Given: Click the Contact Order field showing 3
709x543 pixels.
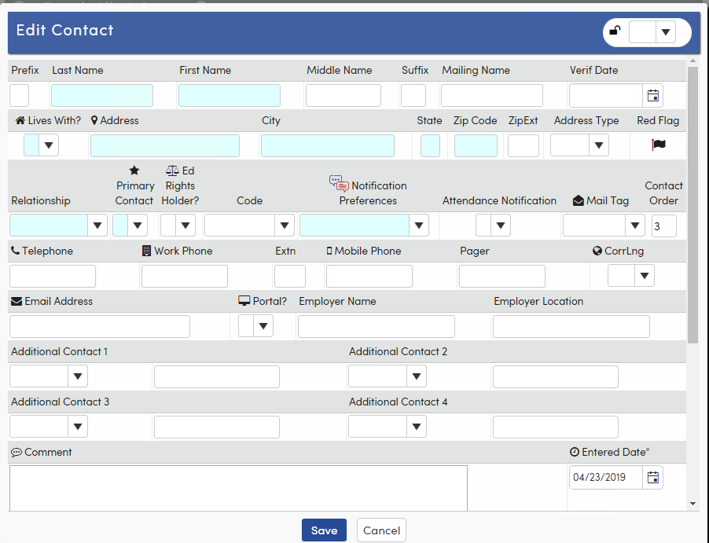Looking at the screenshot, I should click(663, 225).
